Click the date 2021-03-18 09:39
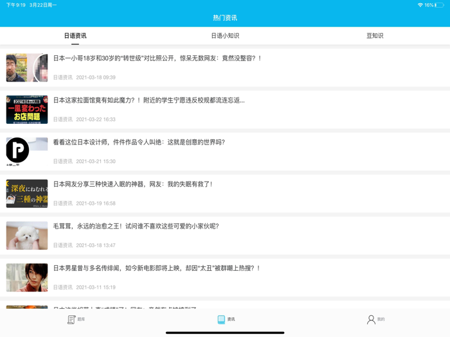450x337 pixels. tap(96, 78)
